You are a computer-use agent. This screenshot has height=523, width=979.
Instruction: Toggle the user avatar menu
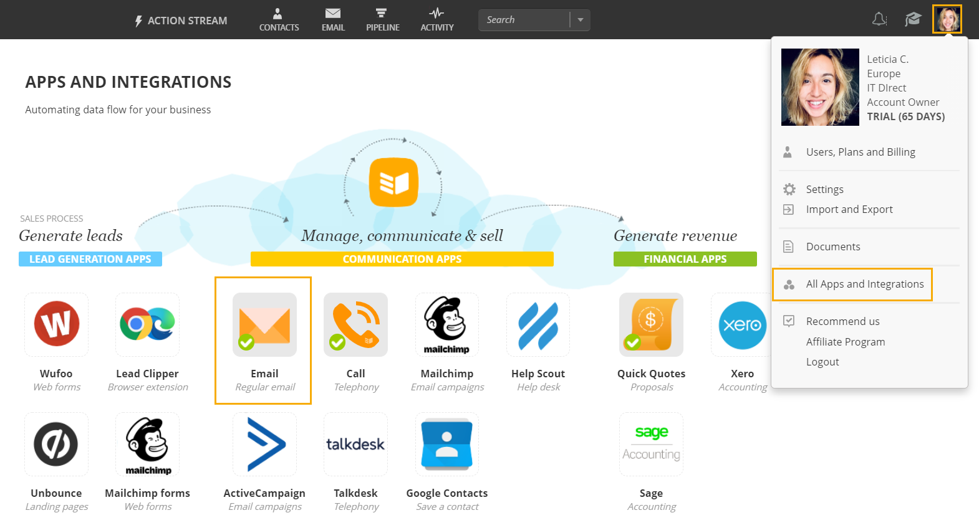click(947, 19)
